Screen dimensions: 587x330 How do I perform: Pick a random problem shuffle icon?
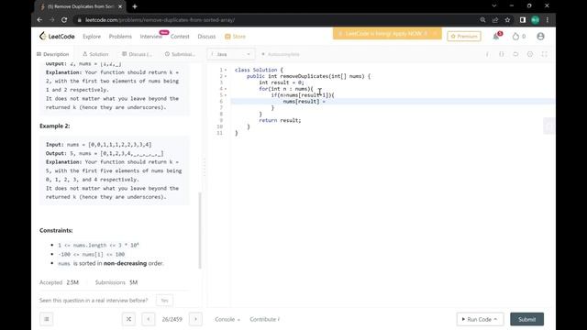128,319
